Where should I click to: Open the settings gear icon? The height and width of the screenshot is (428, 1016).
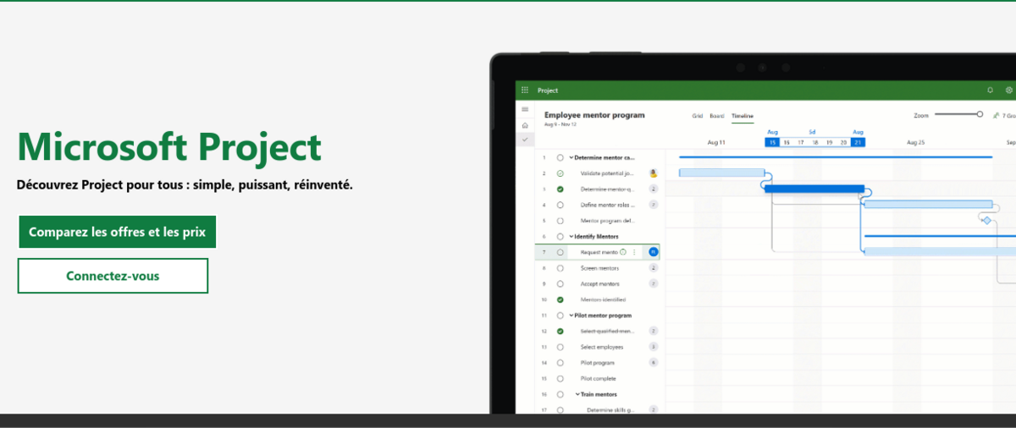click(1008, 90)
